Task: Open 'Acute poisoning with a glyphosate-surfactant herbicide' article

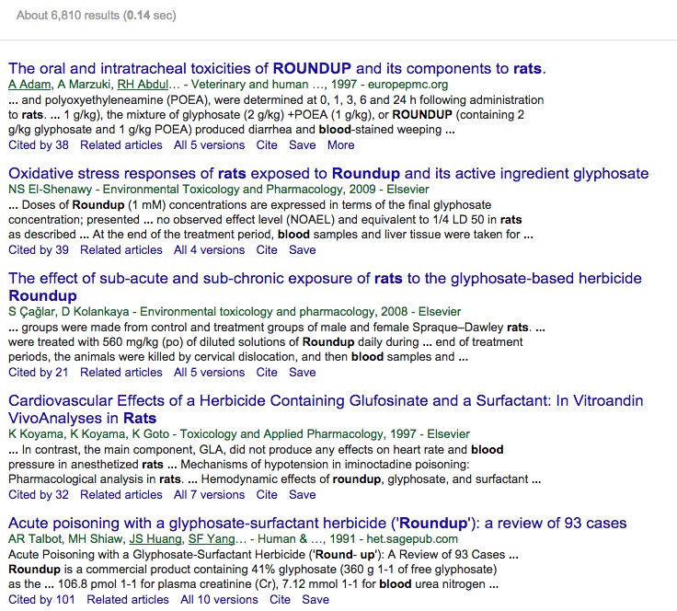Action: [x=317, y=523]
